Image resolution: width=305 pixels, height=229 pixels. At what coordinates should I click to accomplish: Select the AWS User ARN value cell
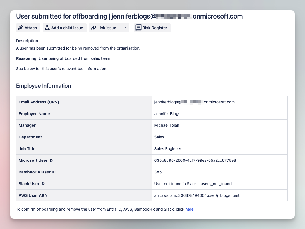click(x=197, y=195)
